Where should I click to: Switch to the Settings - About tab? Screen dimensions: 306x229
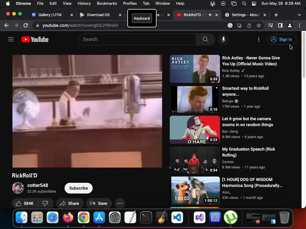click(246, 15)
